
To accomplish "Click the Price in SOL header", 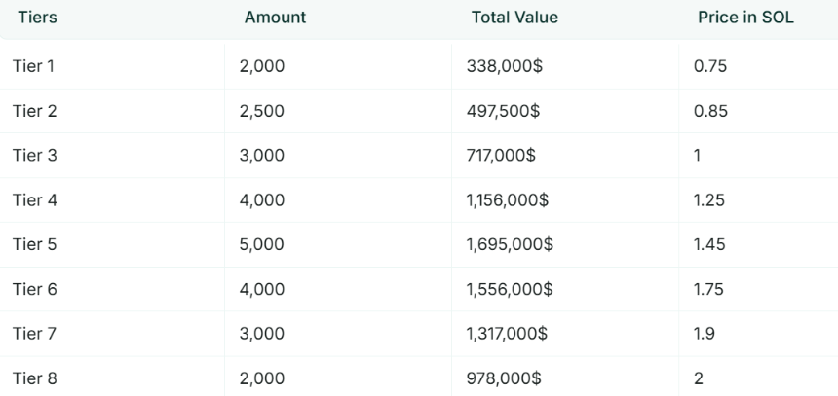I will (x=745, y=18).
